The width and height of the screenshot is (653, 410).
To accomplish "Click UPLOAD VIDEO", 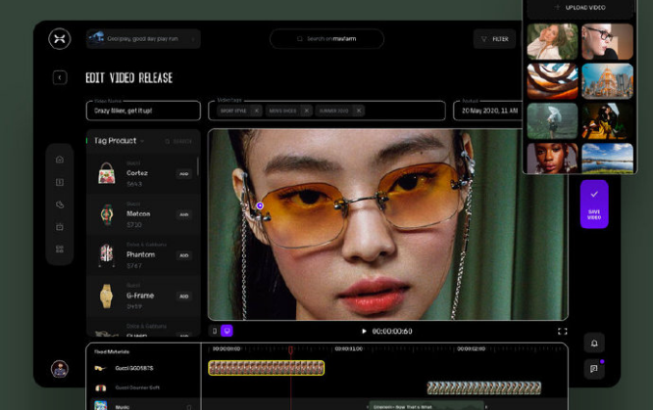I will tap(580, 8).
